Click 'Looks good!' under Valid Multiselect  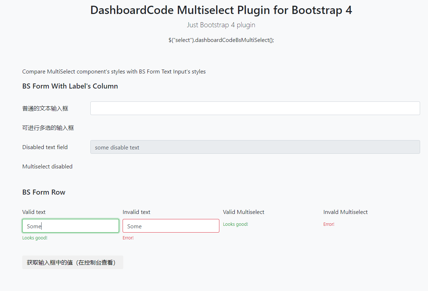coord(236,224)
